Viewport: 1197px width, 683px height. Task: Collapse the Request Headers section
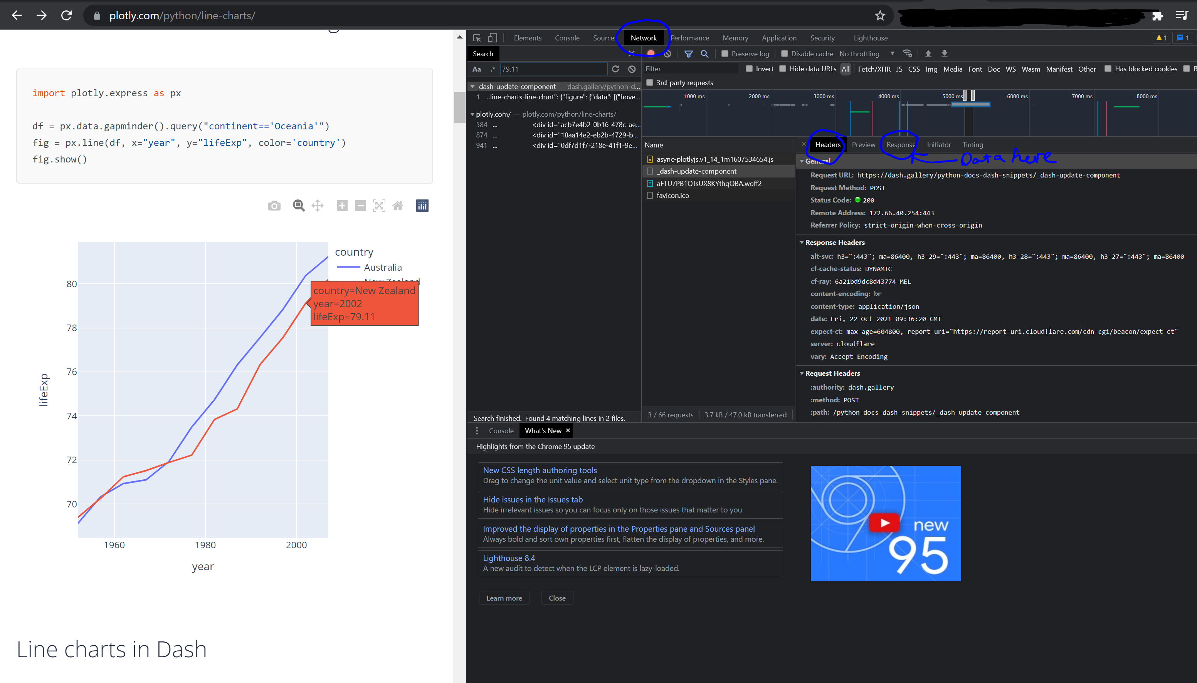click(x=802, y=373)
